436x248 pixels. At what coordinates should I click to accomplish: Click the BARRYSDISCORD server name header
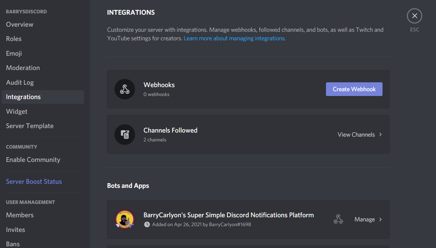click(x=26, y=12)
